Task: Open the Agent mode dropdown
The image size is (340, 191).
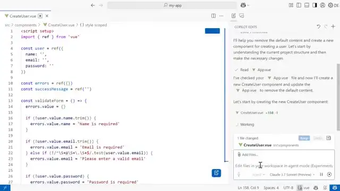Action: pos(259,175)
